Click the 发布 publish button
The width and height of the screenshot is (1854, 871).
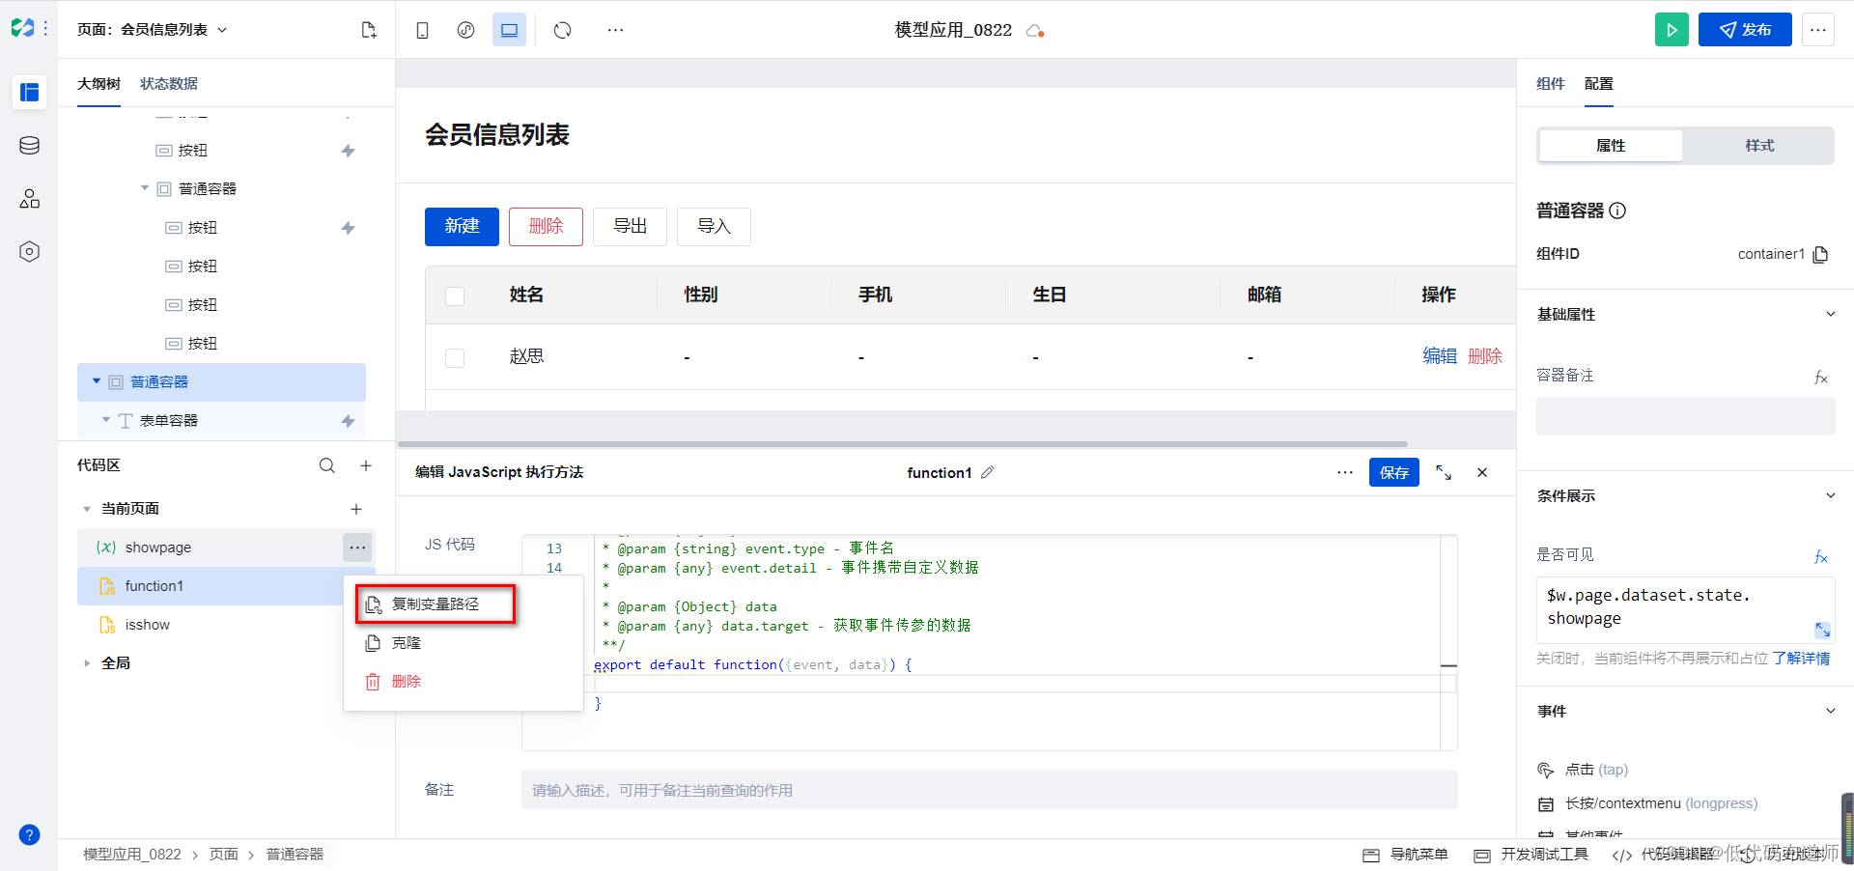pyautogui.click(x=1745, y=30)
